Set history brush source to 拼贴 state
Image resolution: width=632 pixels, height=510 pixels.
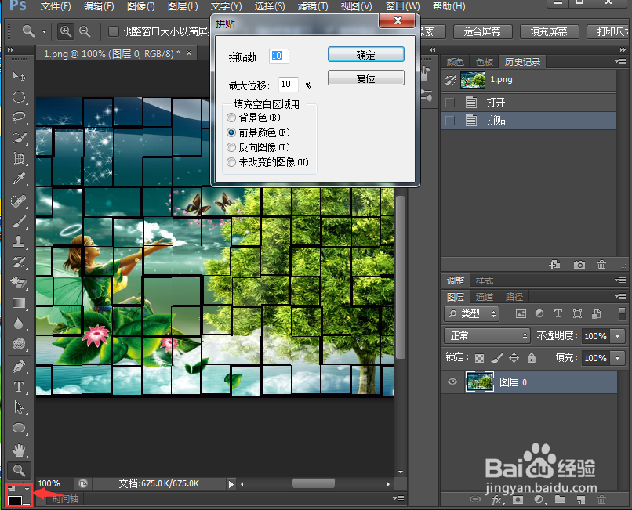coord(450,121)
